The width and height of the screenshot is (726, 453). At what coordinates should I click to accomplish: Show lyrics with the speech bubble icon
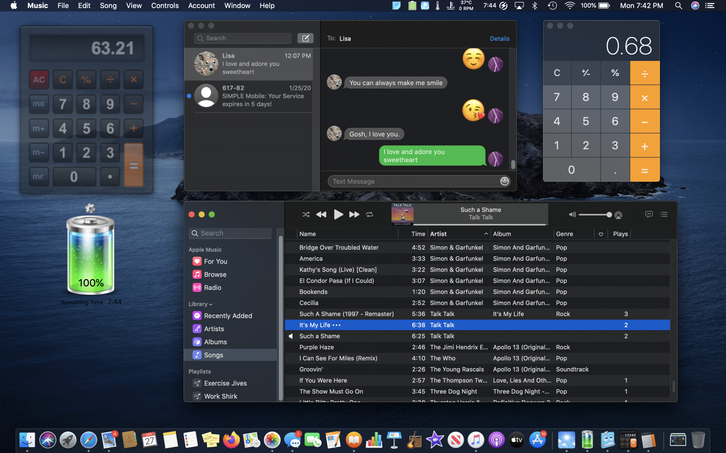[x=649, y=214]
